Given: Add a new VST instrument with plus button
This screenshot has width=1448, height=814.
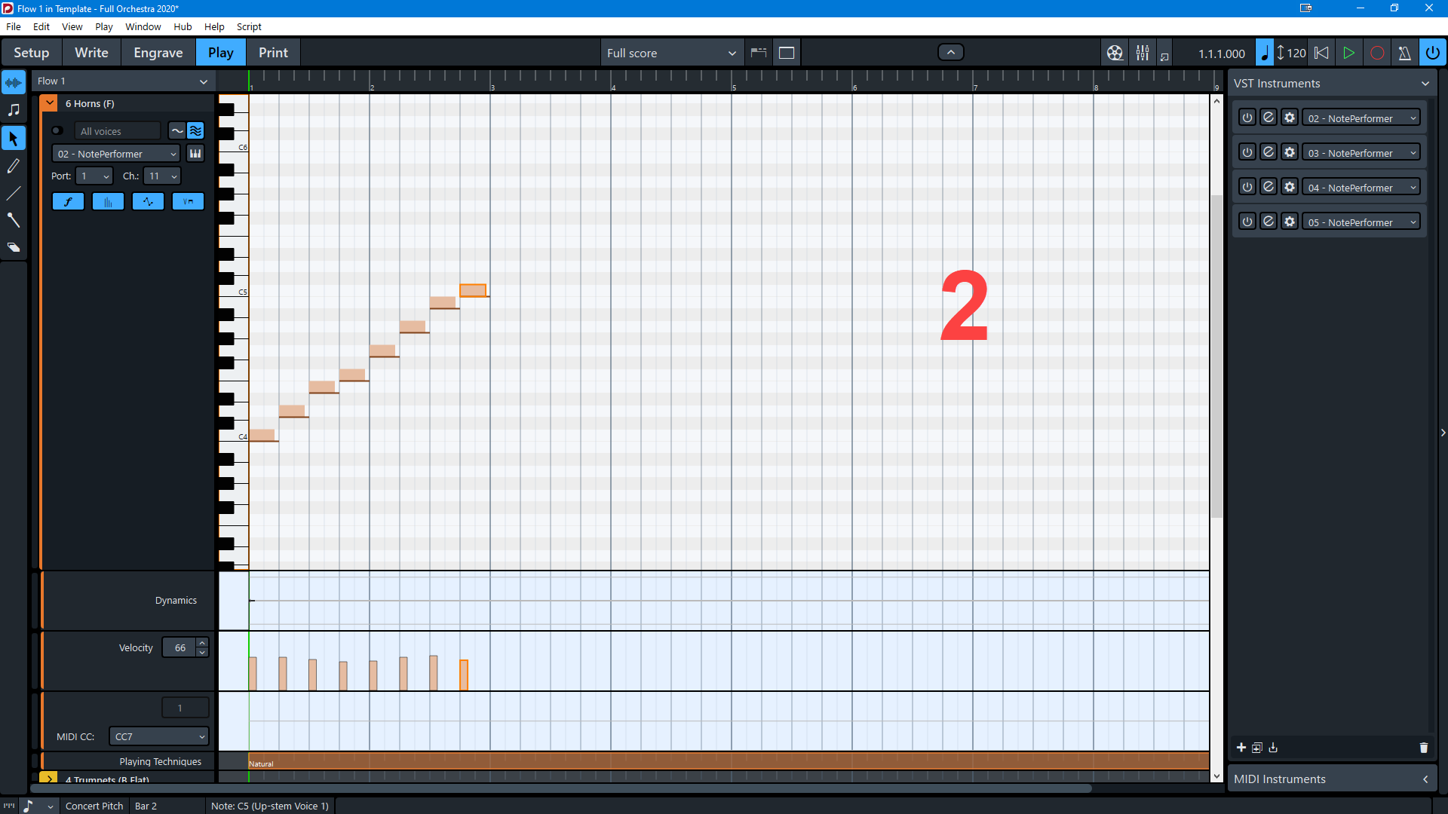Looking at the screenshot, I should (x=1241, y=748).
